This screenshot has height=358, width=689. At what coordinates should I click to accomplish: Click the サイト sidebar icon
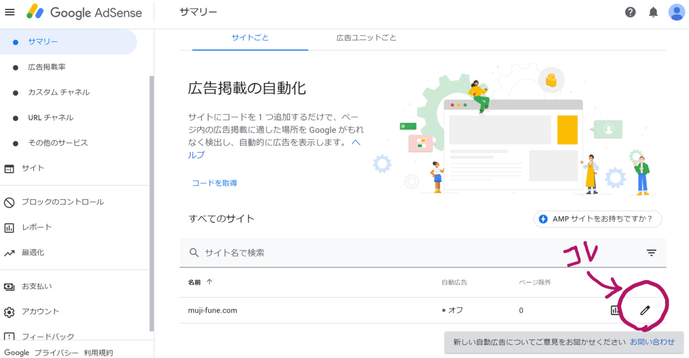[x=9, y=169]
